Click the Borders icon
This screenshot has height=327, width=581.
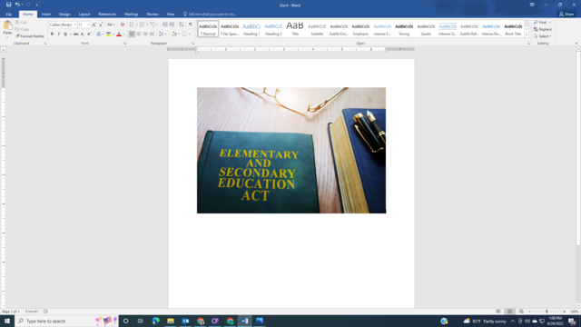tap(184, 35)
